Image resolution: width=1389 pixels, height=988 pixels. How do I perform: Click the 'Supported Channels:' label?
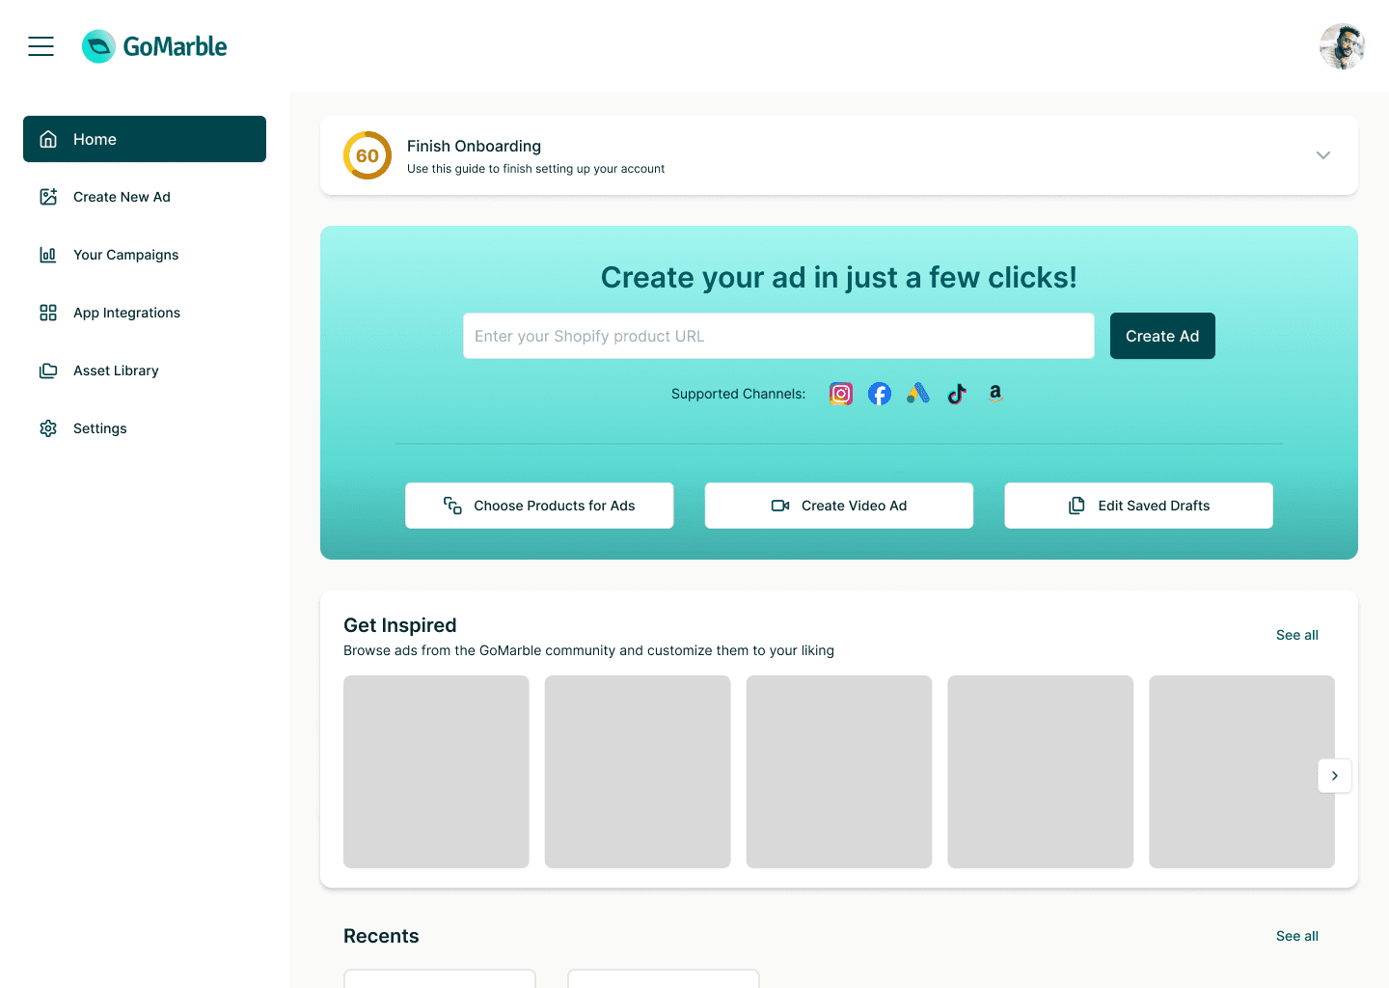click(738, 394)
